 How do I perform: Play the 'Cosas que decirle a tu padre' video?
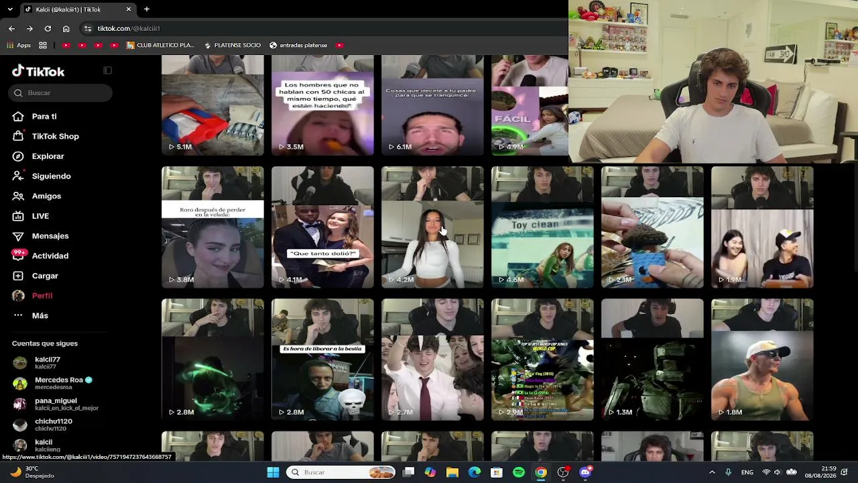tap(432, 105)
